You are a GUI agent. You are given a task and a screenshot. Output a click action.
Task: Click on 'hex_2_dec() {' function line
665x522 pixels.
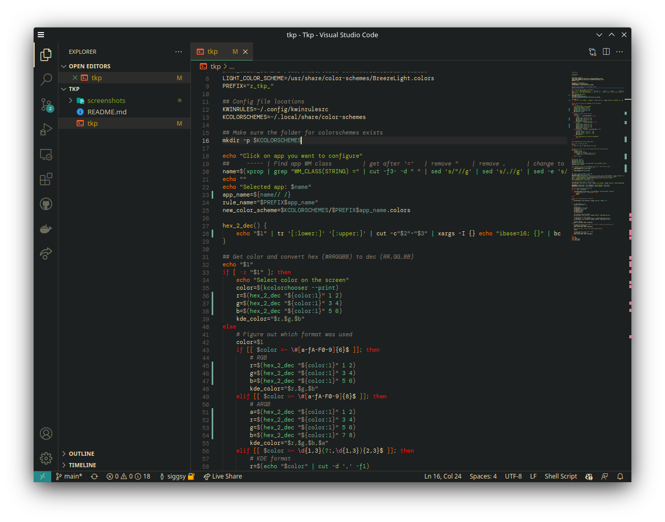tap(245, 226)
